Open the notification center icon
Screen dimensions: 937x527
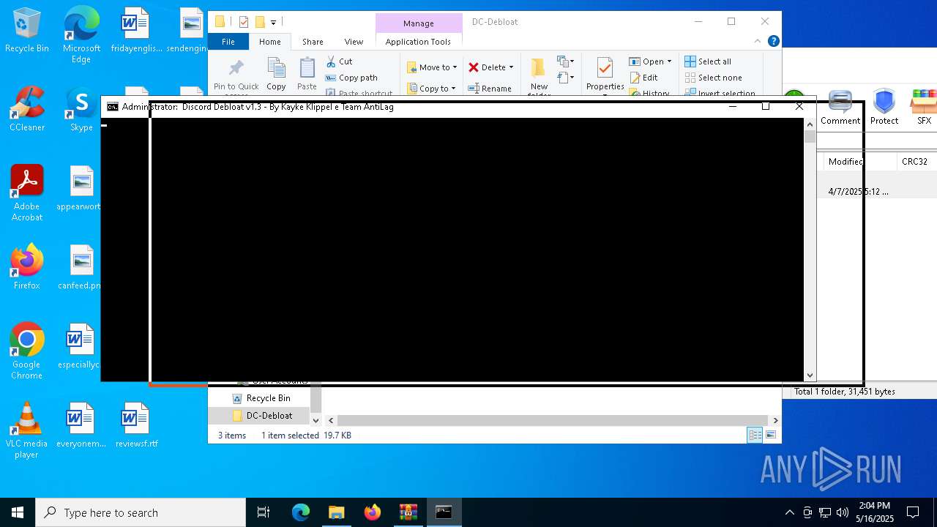[x=913, y=512]
